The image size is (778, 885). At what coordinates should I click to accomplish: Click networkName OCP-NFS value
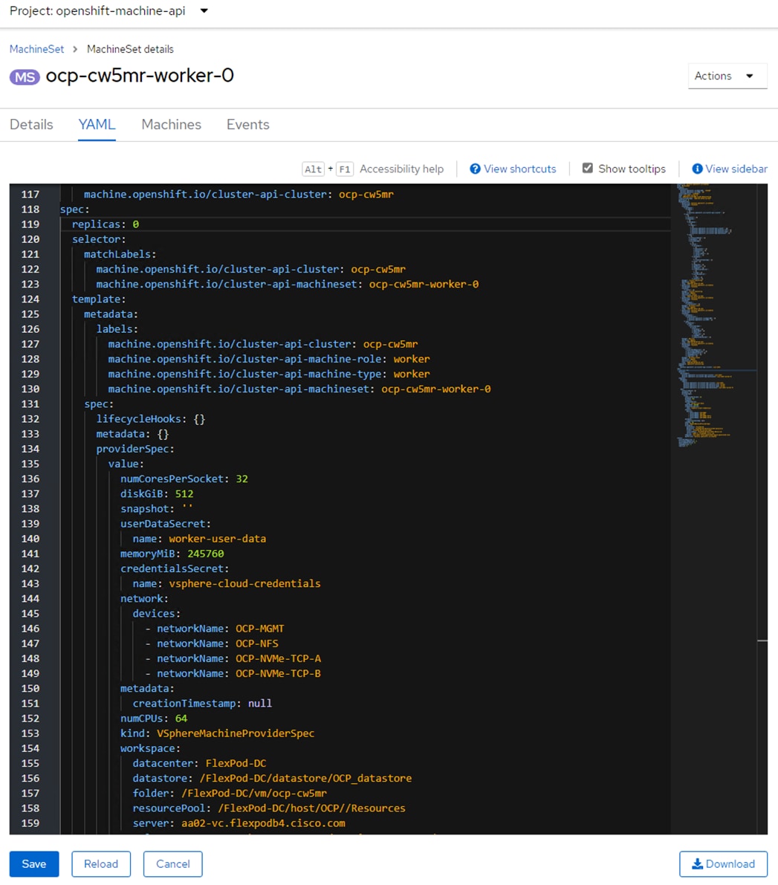click(257, 644)
